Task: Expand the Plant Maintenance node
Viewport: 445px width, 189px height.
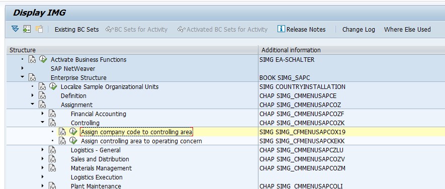Action: [43, 186]
